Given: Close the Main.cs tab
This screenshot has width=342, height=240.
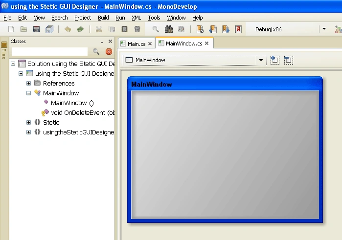Looking at the screenshot, I should [150, 44].
